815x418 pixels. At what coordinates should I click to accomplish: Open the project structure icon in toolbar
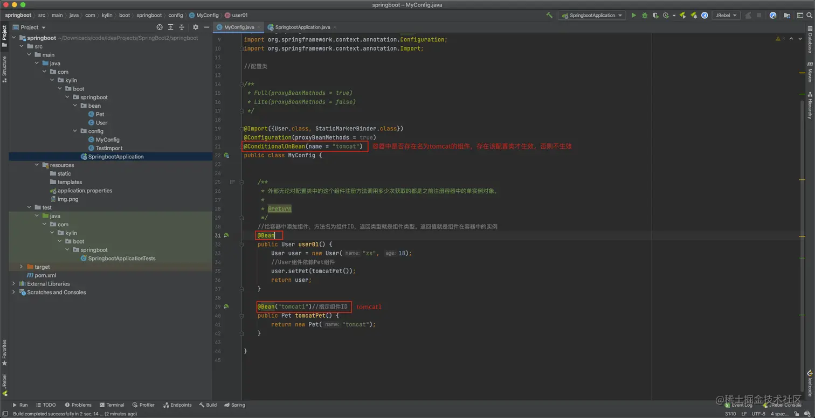tap(787, 15)
